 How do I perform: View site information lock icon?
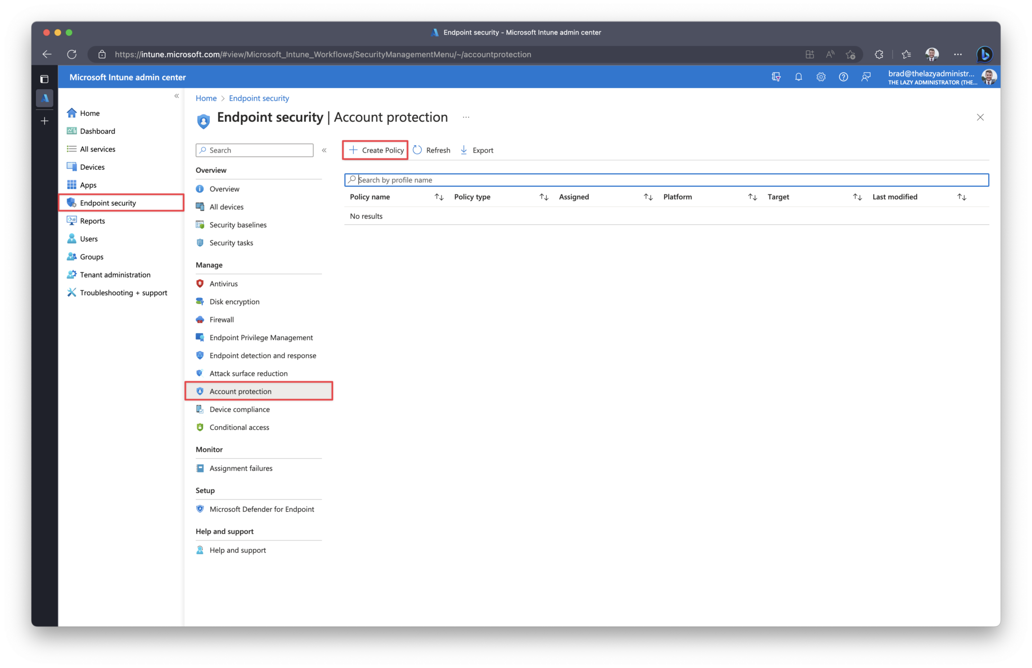tap(102, 54)
